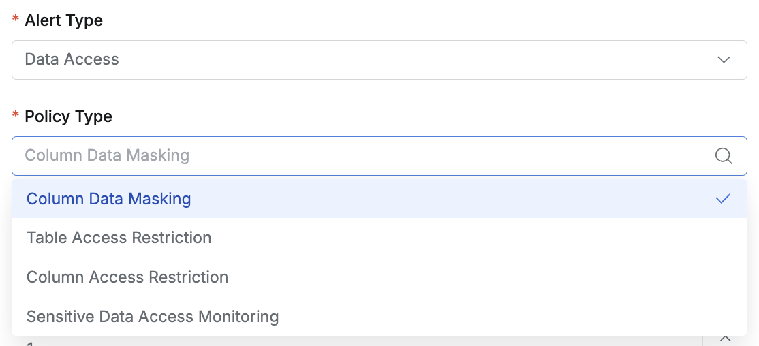Click blank space right of Table Access Restriction
Viewport: 759px width, 346px height.
click(477, 238)
